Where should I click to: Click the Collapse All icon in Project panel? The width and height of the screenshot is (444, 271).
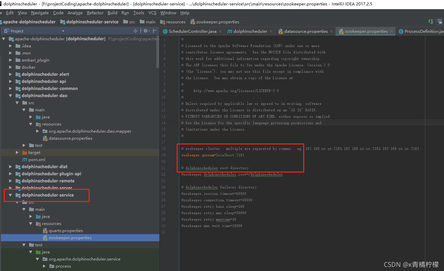(x=136, y=31)
